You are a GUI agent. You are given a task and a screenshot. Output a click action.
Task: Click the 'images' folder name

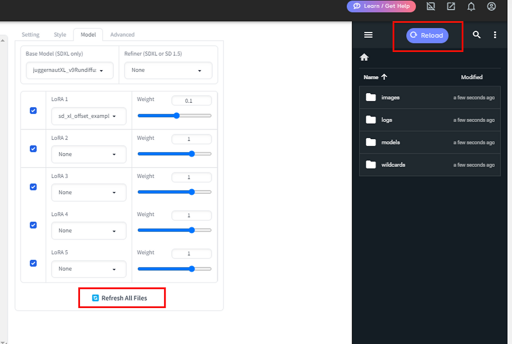[390, 98]
